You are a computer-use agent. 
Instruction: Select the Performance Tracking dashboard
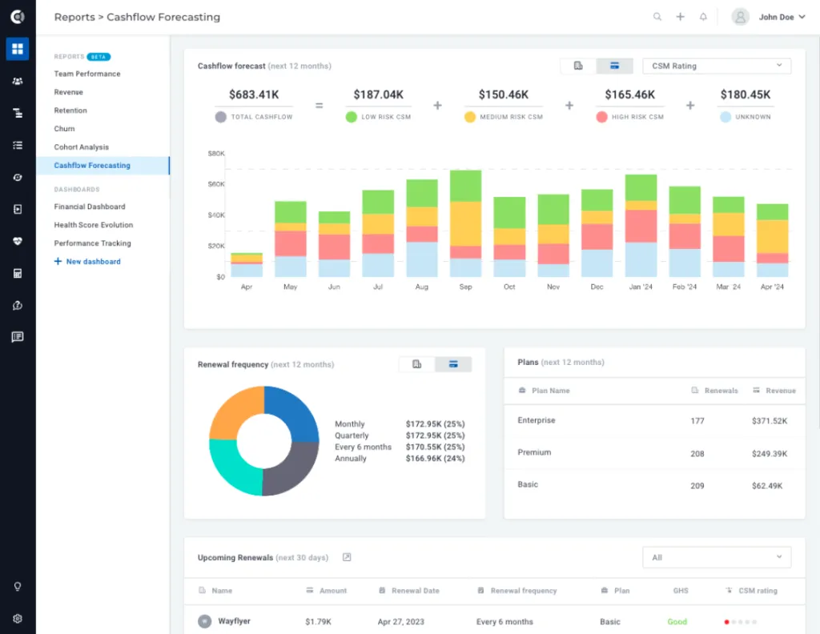point(93,243)
